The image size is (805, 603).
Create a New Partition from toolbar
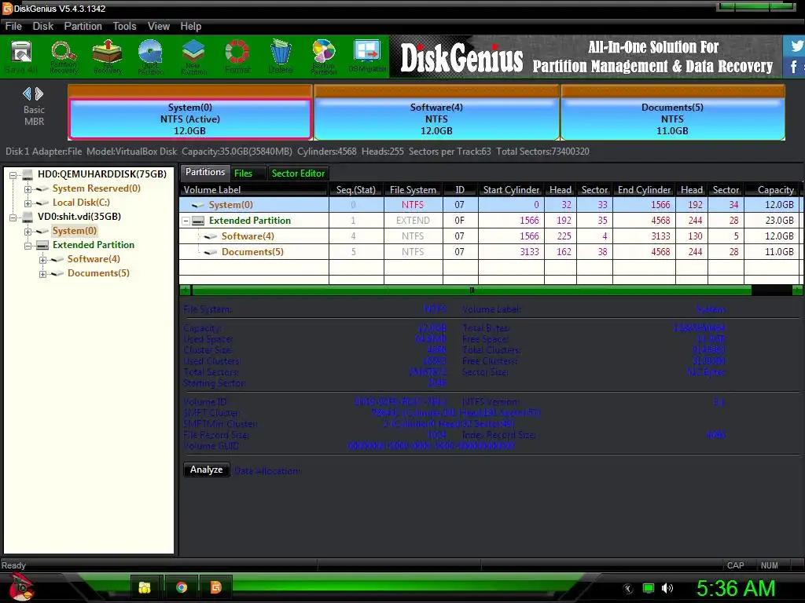(193, 57)
